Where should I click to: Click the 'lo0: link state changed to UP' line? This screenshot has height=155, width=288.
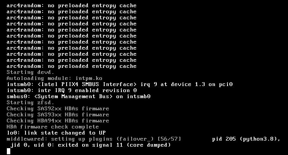(56, 133)
